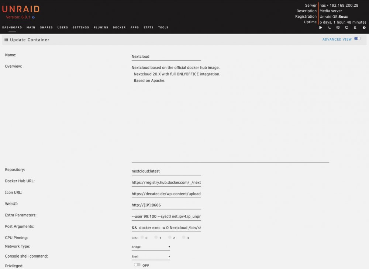Go to the Shares tab

click(46, 27)
